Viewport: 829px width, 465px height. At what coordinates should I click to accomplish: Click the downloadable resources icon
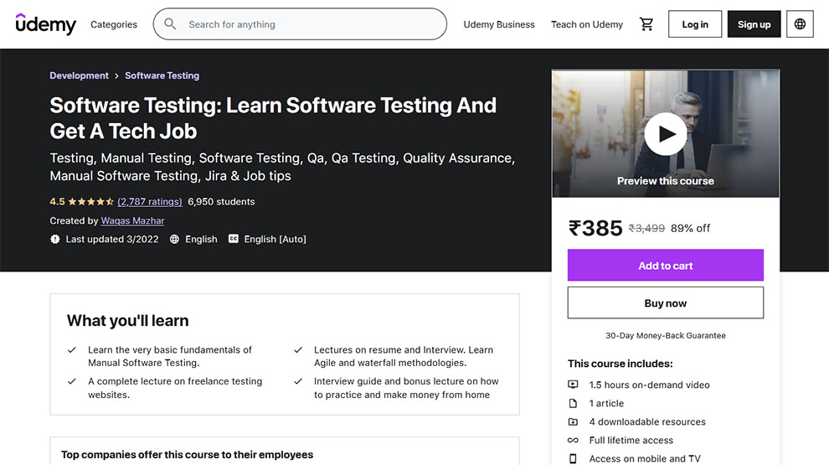tap(573, 421)
